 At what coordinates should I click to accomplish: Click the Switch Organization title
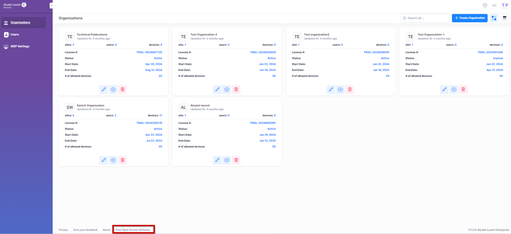[91, 106]
